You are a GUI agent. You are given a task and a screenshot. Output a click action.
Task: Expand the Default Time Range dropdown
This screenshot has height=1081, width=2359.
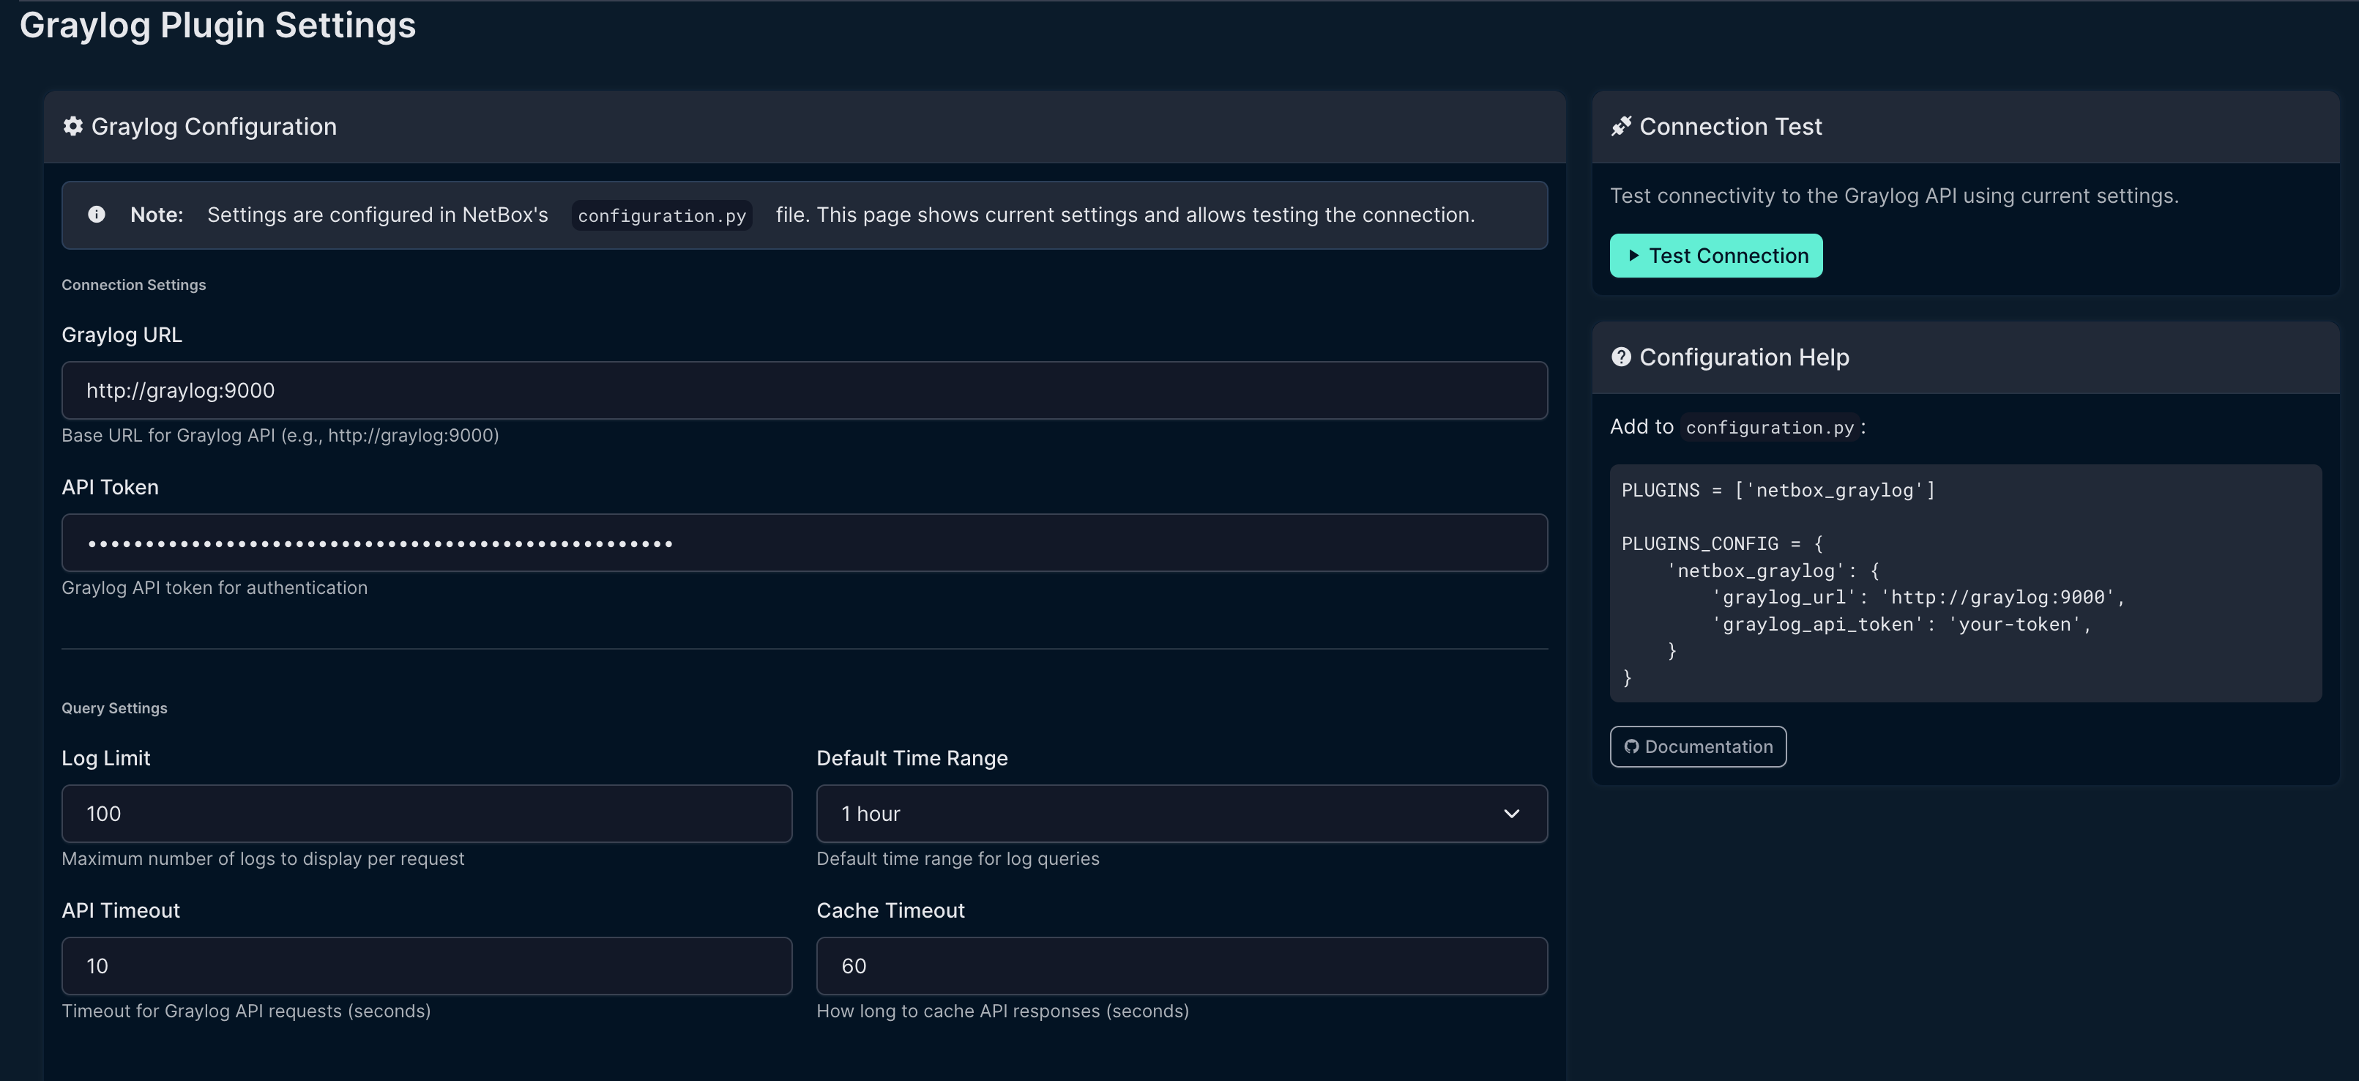1182,814
